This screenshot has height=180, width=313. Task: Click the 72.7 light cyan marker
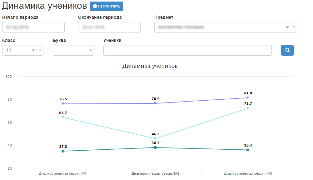(248, 108)
